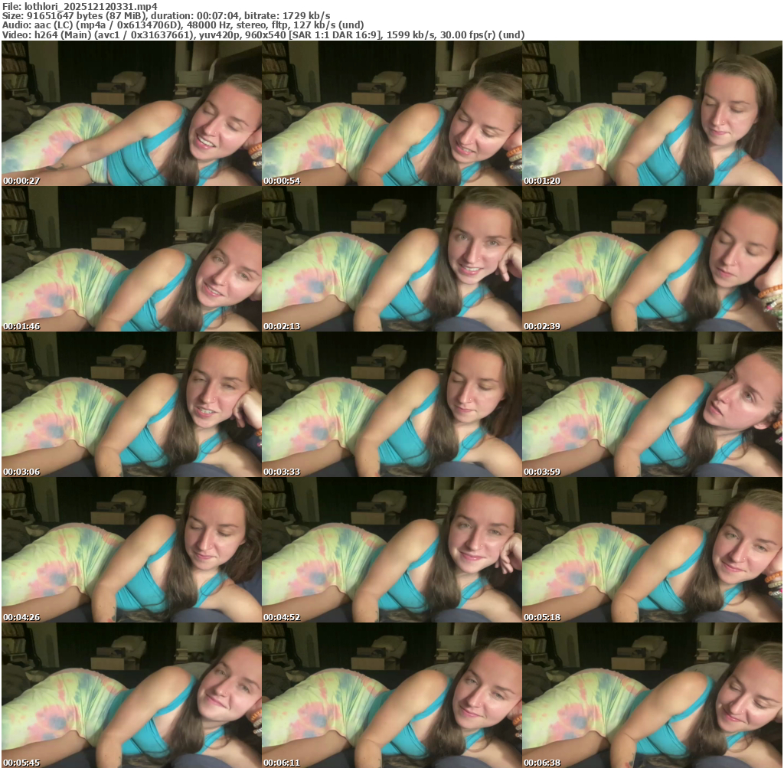
Task: Open the last thumbnail at 00:06:38
Action: click(652, 695)
